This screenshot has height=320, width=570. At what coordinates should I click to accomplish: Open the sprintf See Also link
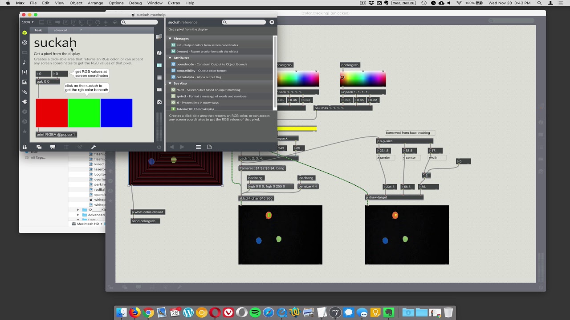[209, 96]
